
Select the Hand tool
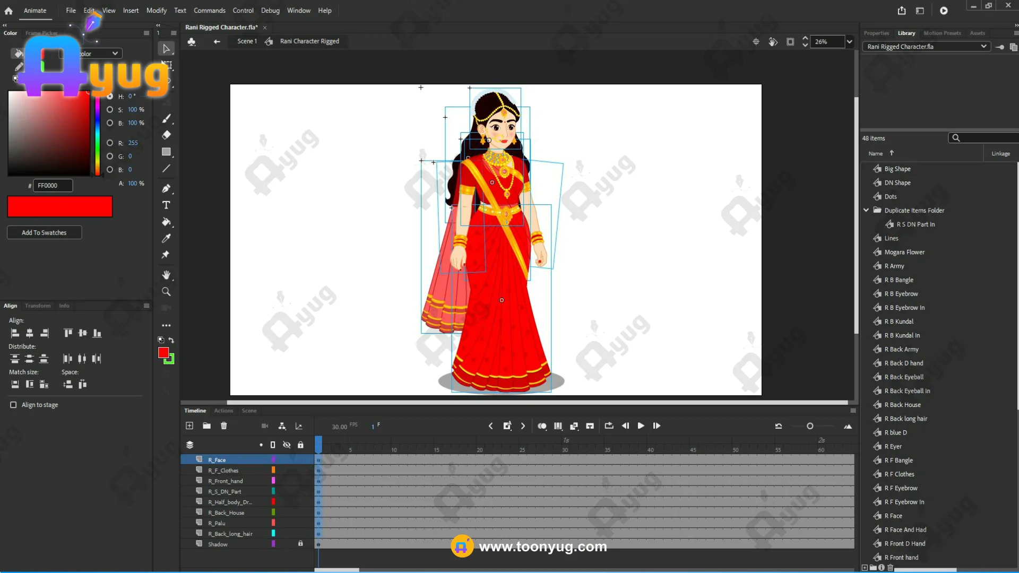(x=166, y=275)
